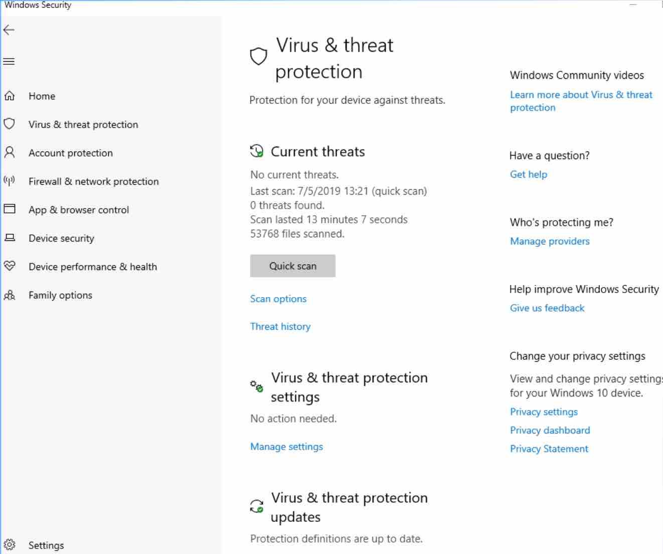This screenshot has width=663, height=554.
Task: Click the heart-shaped Device health icon
Action: [10, 266]
